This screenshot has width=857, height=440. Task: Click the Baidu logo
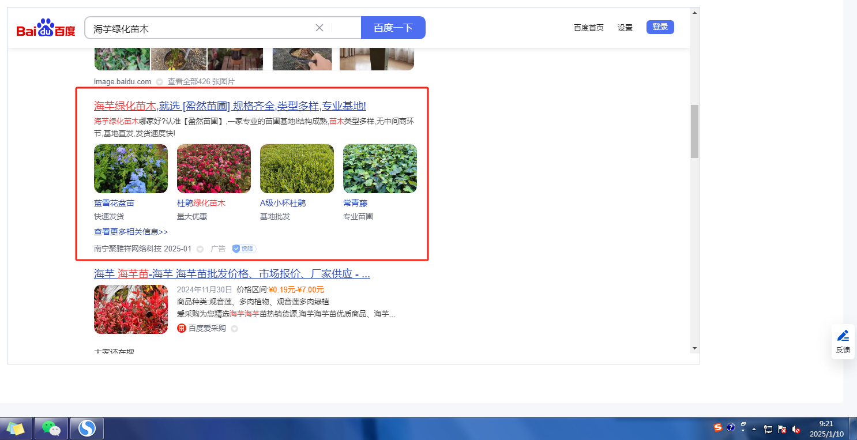tap(46, 28)
